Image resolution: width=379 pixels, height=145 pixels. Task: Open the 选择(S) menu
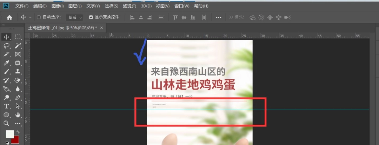pos(112,6)
